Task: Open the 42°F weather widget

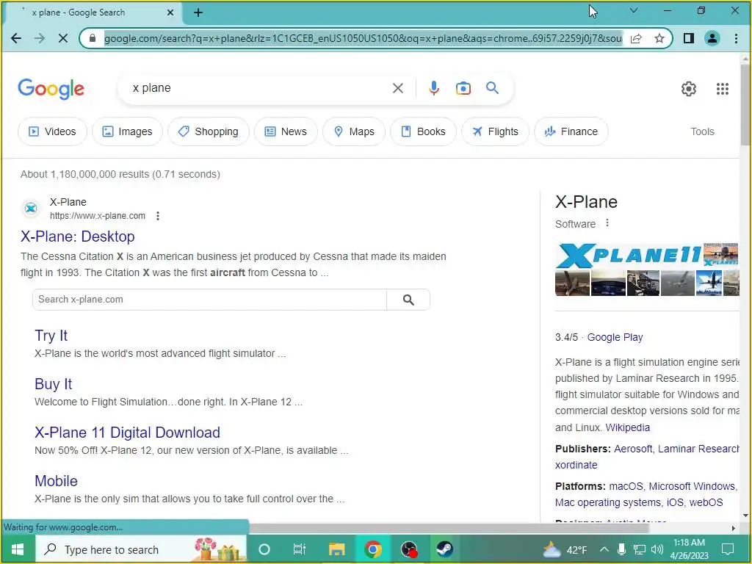Action: tap(565, 549)
